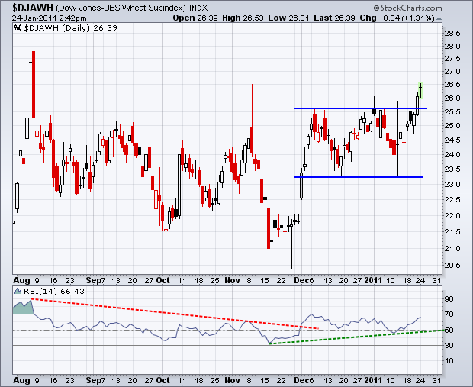
Task: Click the "$DJAWH (Daily) 26.39" legend text
Action: click(x=70, y=28)
